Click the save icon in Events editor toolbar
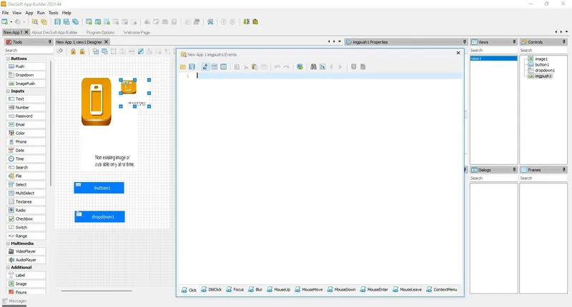 [x=192, y=66]
